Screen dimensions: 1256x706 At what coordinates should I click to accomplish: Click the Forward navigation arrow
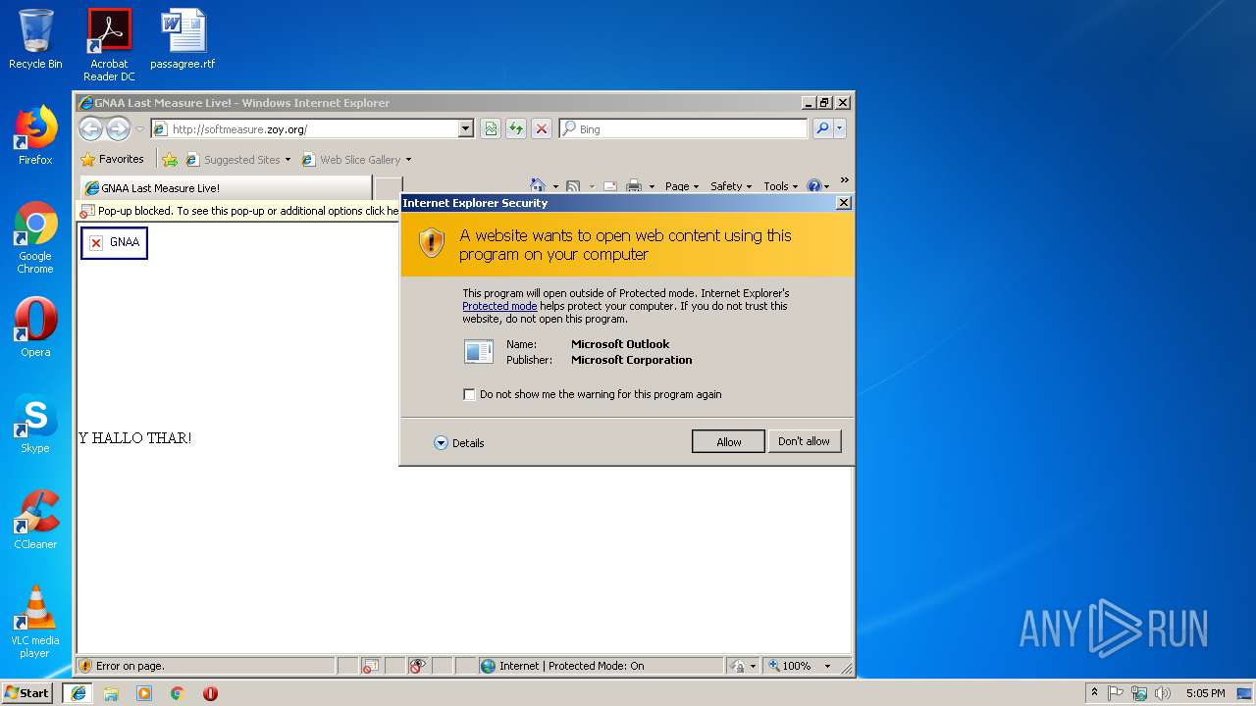tap(118, 128)
